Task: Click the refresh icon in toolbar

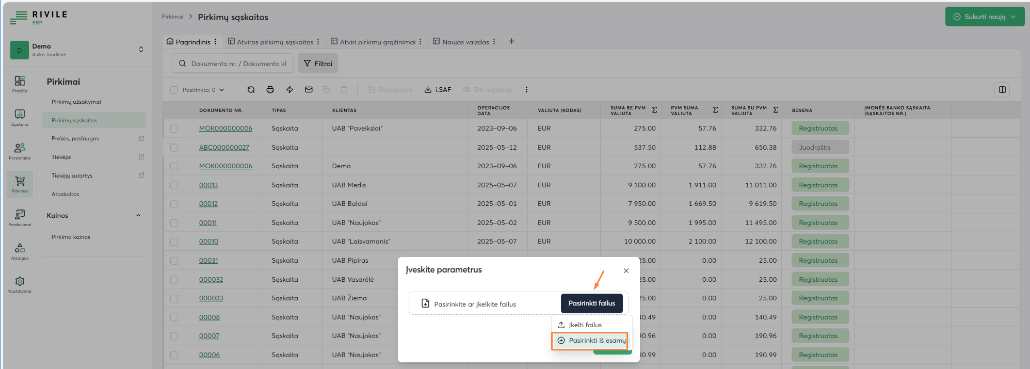Action: click(251, 90)
